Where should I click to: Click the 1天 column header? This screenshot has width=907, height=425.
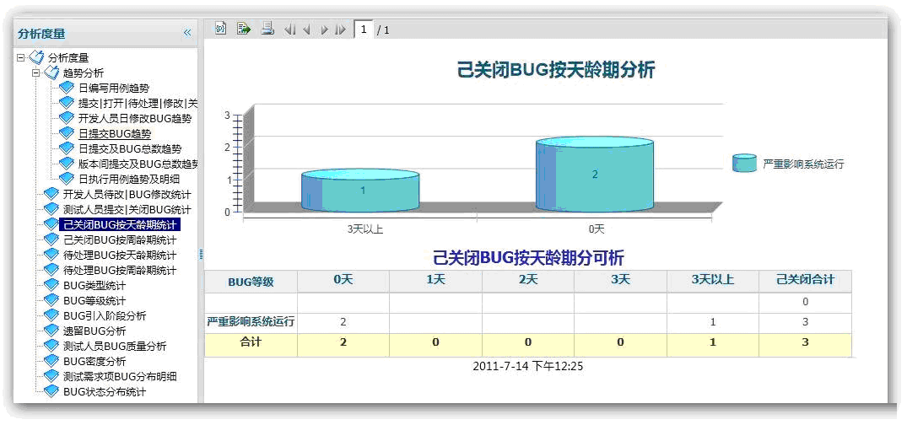click(x=435, y=281)
